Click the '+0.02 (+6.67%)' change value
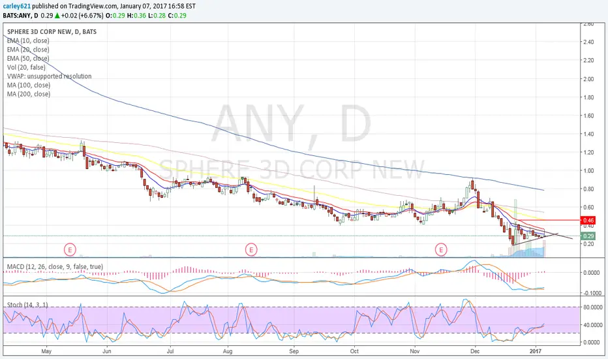This screenshot has height=359, width=608. (x=82, y=16)
